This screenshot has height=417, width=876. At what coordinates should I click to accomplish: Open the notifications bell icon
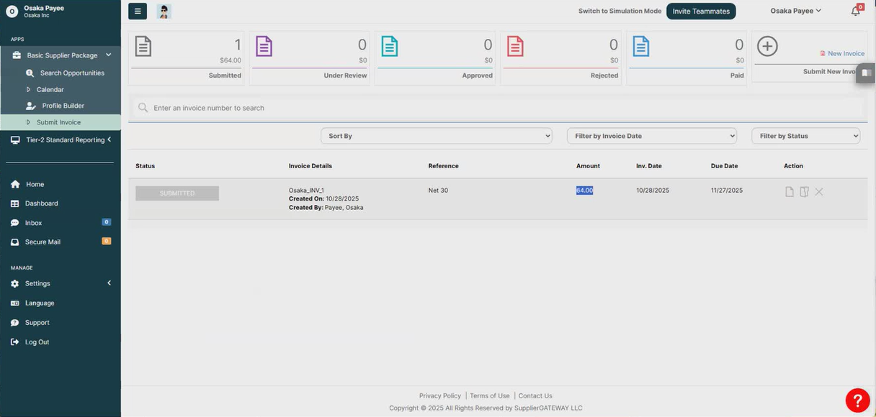[855, 11]
